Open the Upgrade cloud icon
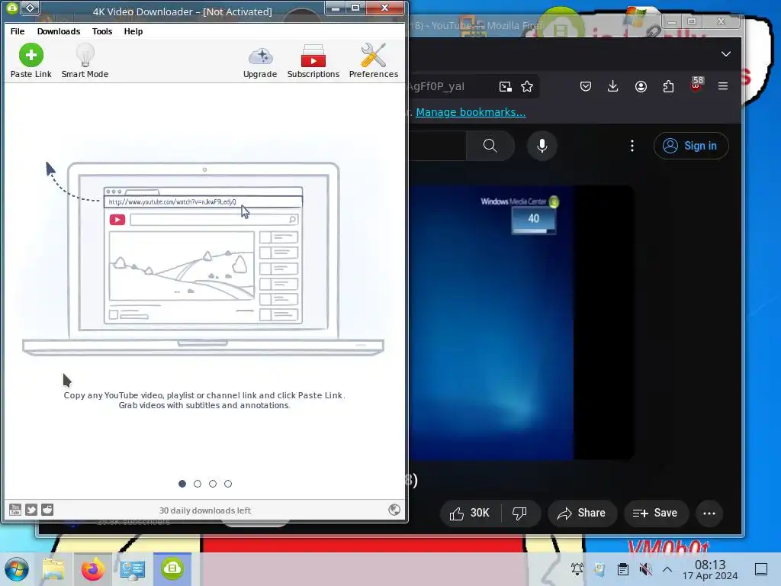This screenshot has width=781, height=586. pos(260,61)
